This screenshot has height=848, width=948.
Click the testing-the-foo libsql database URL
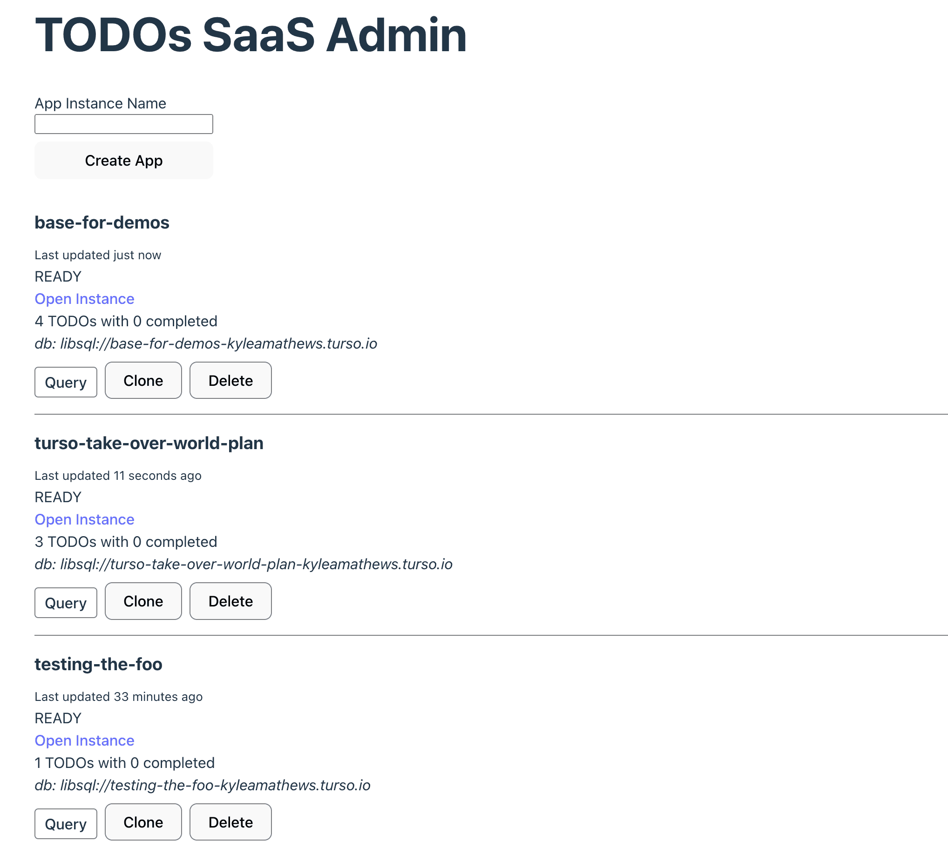pyautogui.click(x=215, y=786)
